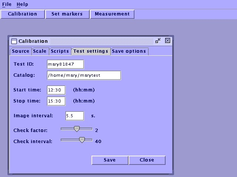Click the Set markers toolbar button
The image size is (237, 177).
[67, 14]
